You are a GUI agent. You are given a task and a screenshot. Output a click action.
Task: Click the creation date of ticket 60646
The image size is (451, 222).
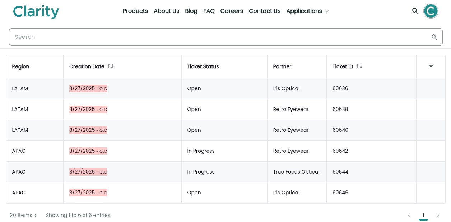tap(88, 193)
